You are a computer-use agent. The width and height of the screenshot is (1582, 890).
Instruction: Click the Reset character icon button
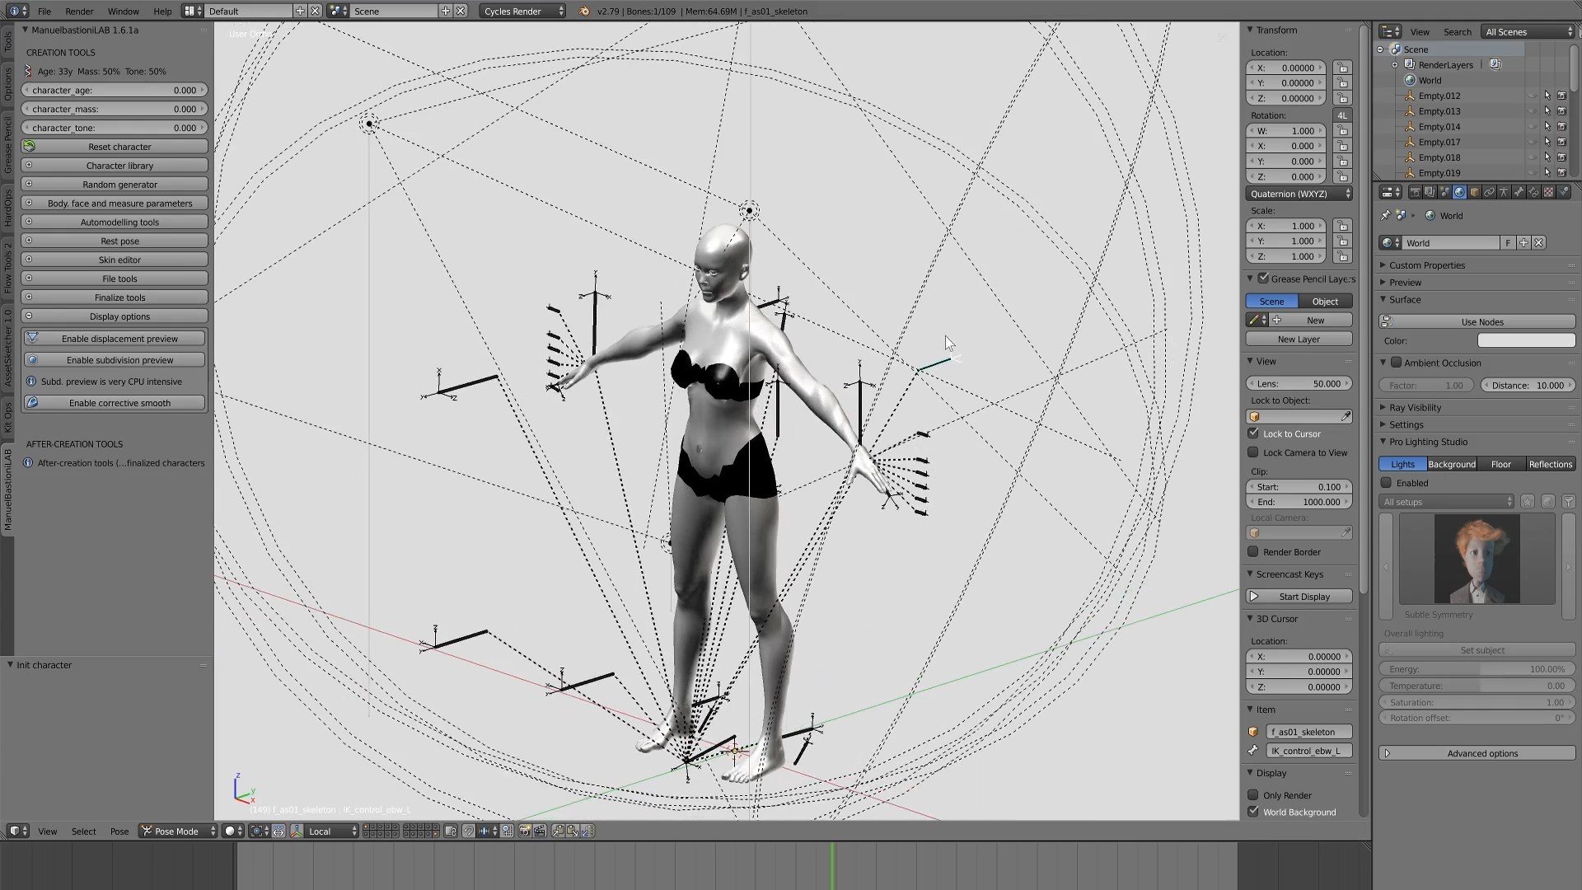click(x=30, y=146)
